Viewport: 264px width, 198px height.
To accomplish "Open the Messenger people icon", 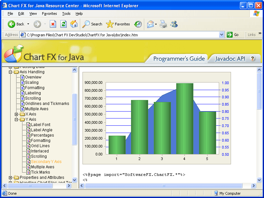I will (174, 24).
